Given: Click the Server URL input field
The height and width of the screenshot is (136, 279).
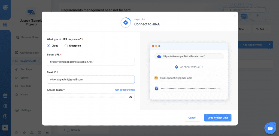Looking at the screenshot, I should [x=91, y=62].
